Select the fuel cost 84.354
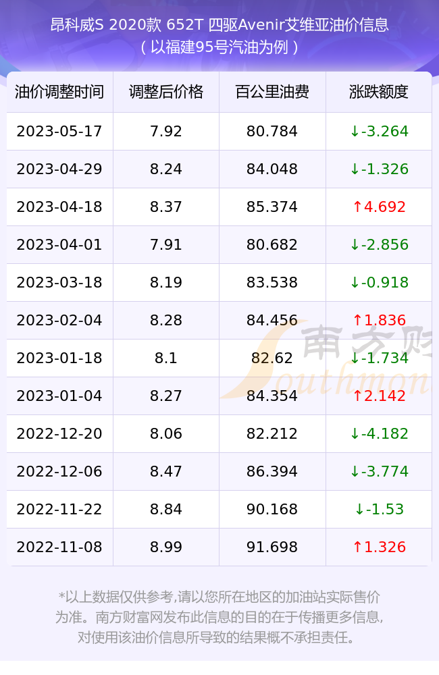439x675 pixels. click(x=272, y=396)
